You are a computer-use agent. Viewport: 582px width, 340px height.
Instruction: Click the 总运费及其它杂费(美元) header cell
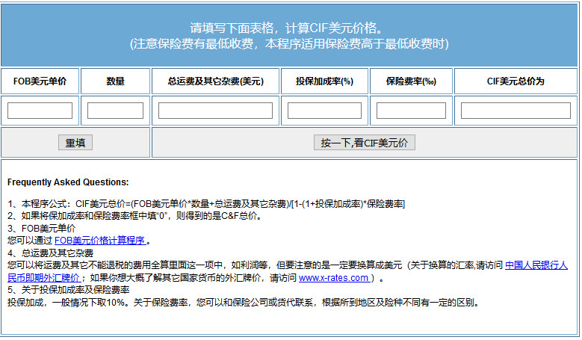215,81
